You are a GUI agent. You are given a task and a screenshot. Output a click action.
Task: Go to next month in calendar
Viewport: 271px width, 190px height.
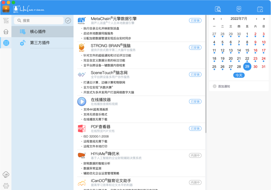click(256, 19)
